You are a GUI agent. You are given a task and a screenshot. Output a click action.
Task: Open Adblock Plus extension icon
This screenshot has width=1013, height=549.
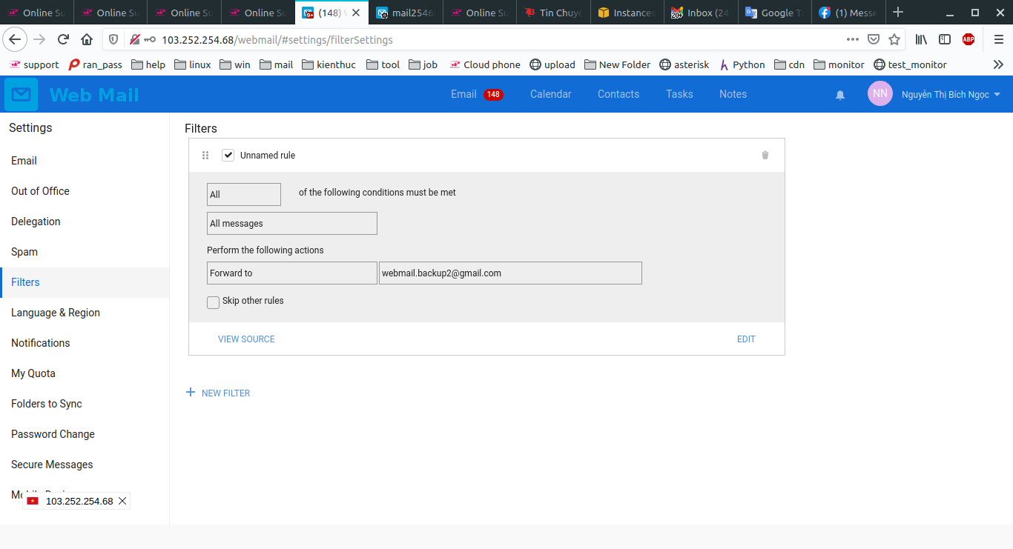click(x=969, y=39)
